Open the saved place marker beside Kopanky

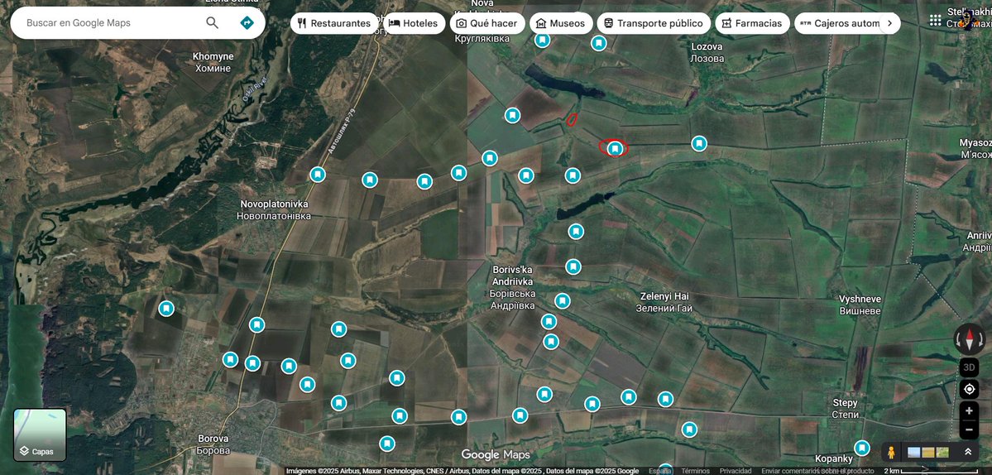coord(861,448)
